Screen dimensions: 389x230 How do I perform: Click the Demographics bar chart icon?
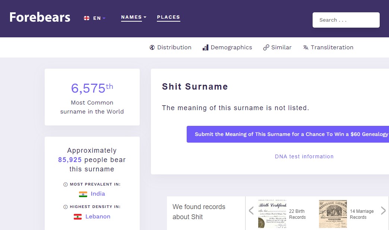tap(205, 47)
